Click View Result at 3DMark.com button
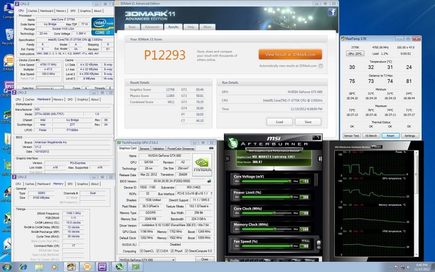The image size is (435, 272). tap(290, 54)
